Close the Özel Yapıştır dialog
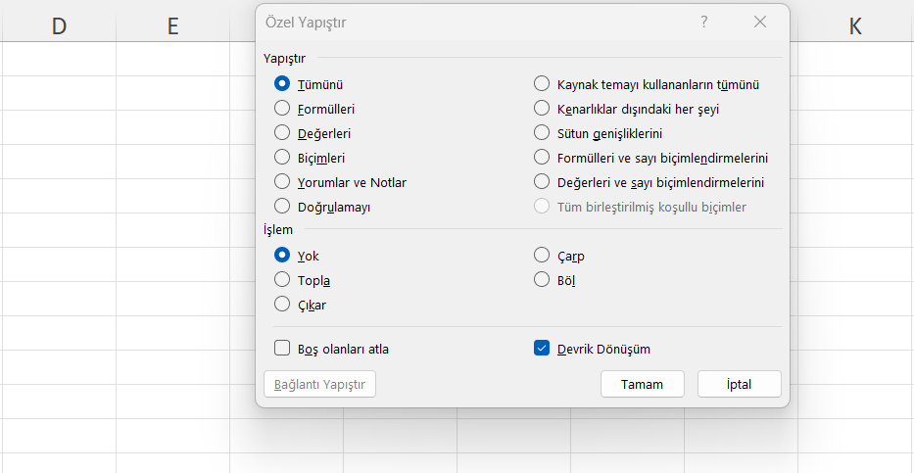 759,23
